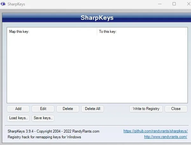Click the Edit button
Image resolution: width=191 pixels, height=145 pixels.
43,109
